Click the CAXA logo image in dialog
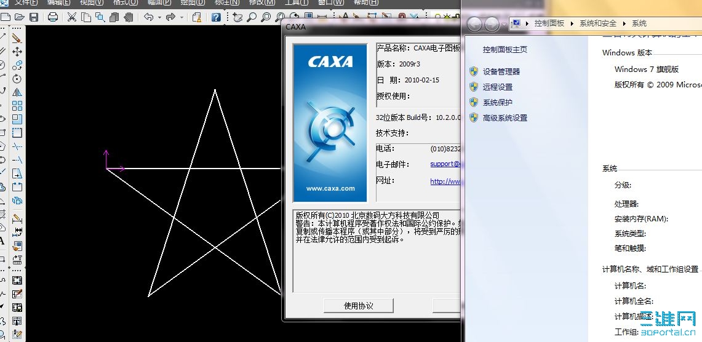The height and width of the screenshot is (342, 702). click(x=330, y=122)
